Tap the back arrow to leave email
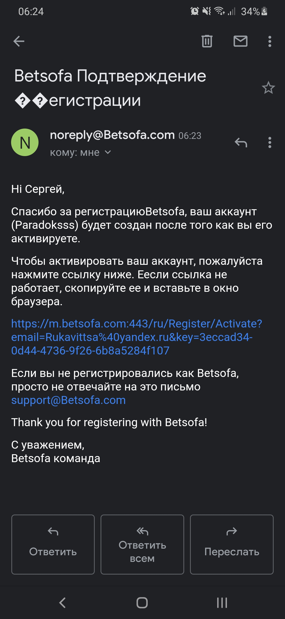 tap(19, 41)
